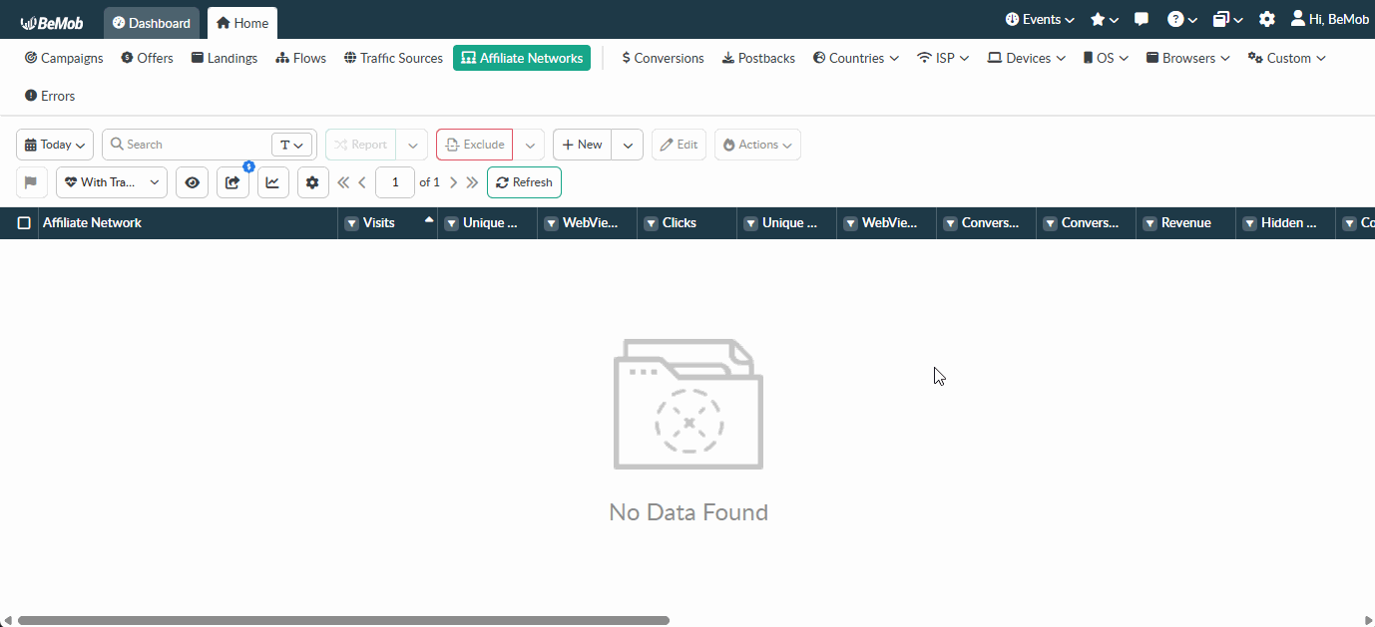Screen dimensions: 1375x627
Task: Click the flag icon button
Action: pos(31,182)
